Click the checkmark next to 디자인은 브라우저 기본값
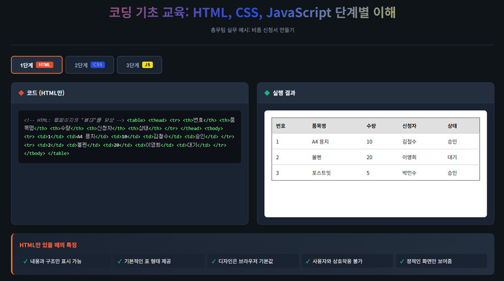Image resolution: width=504 pixels, height=281 pixels. click(214, 261)
